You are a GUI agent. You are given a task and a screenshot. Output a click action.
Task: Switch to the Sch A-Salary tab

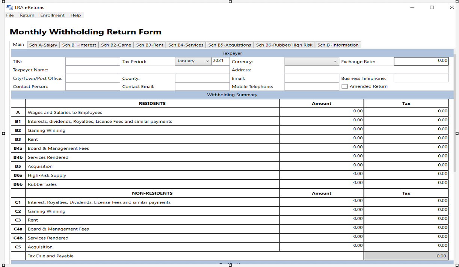[43, 45]
